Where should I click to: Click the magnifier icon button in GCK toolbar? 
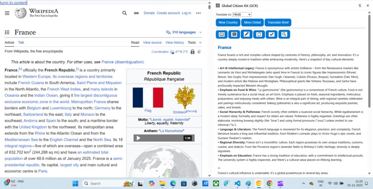(x=284, y=35)
